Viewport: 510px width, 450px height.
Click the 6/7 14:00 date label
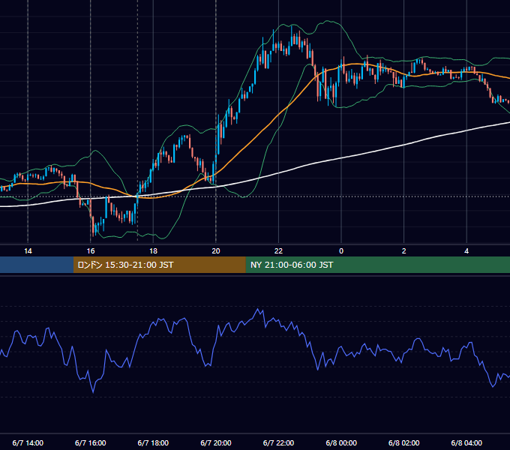coord(28,442)
